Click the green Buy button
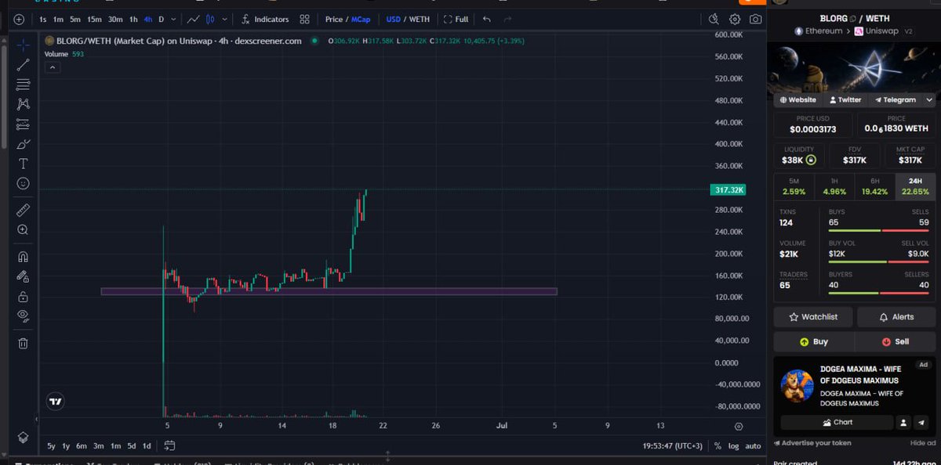941x465 pixels. click(814, 341)
